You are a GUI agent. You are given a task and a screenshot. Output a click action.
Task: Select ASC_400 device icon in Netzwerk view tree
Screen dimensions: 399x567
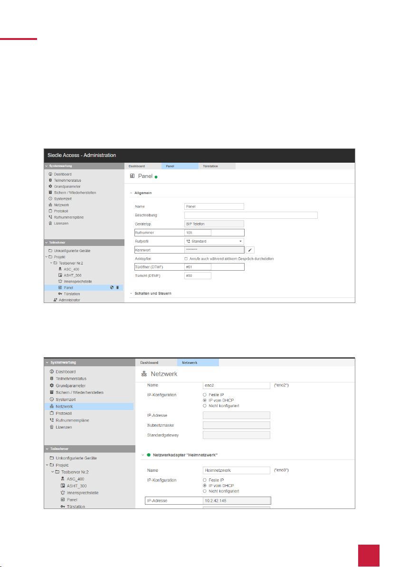[x=63, y=479]
